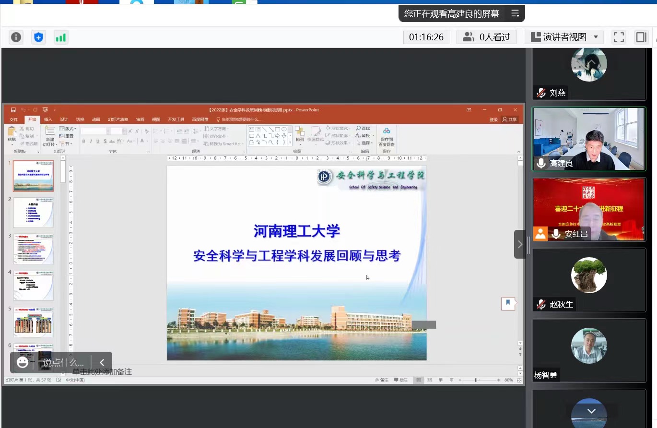Screen dimensions: 657x428
Task: Enter fullscreen with the corner-brackets icon
Action: point(619,37)
